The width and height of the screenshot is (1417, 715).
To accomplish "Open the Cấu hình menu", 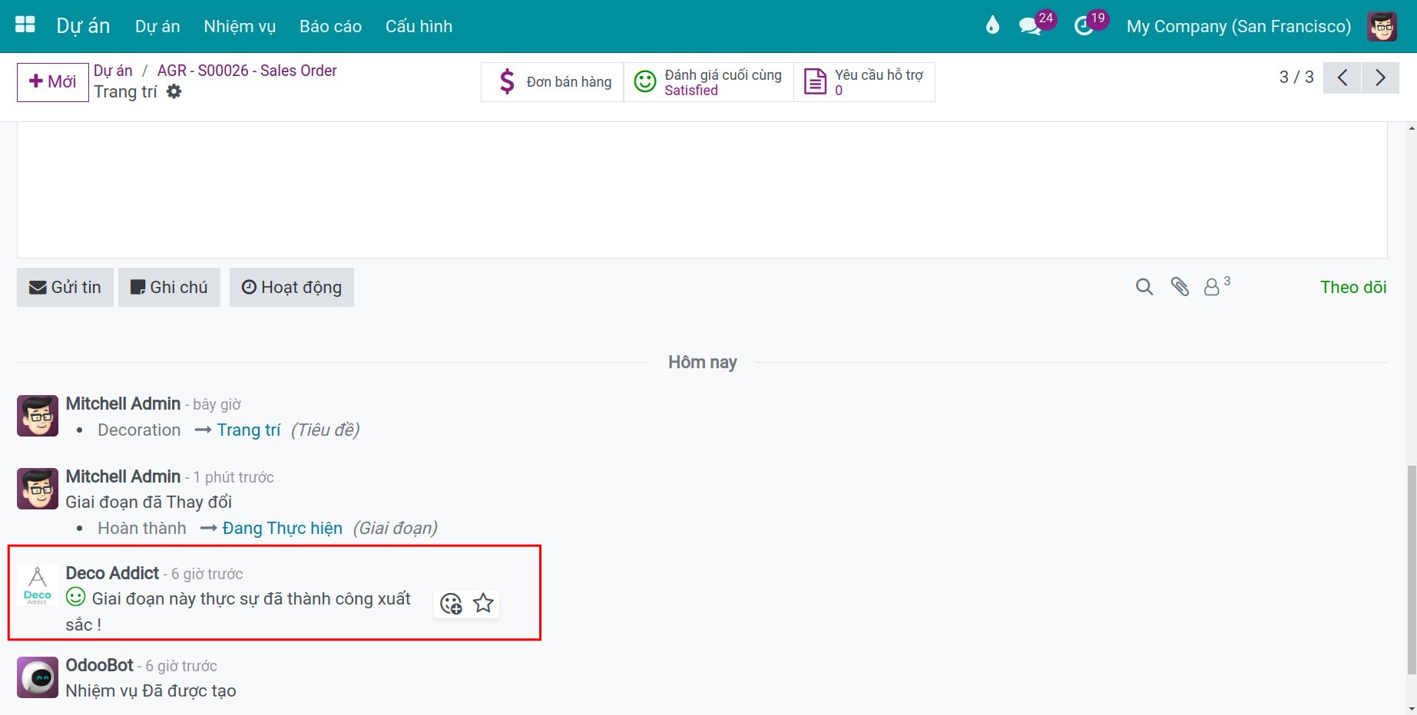I will 419,26.
